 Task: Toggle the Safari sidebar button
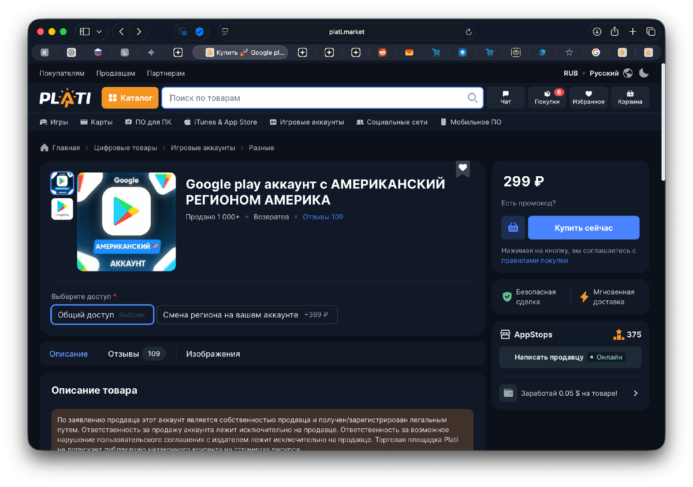pos(84,32)
